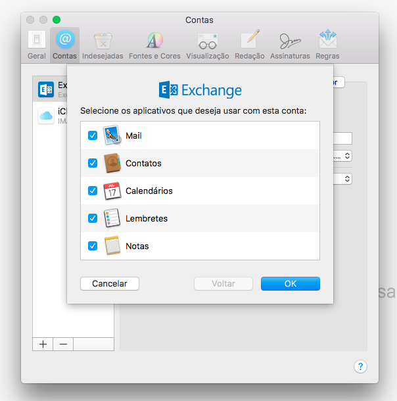Screen dimensions: 397x401
Task: Uncheck the Lembretes checkbox
Action: tap(93, 218)
